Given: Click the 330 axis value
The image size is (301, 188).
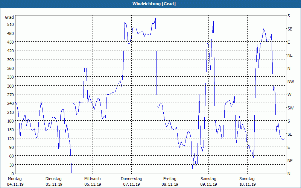Looking at the screenshot, I should (x=11, y=77).
